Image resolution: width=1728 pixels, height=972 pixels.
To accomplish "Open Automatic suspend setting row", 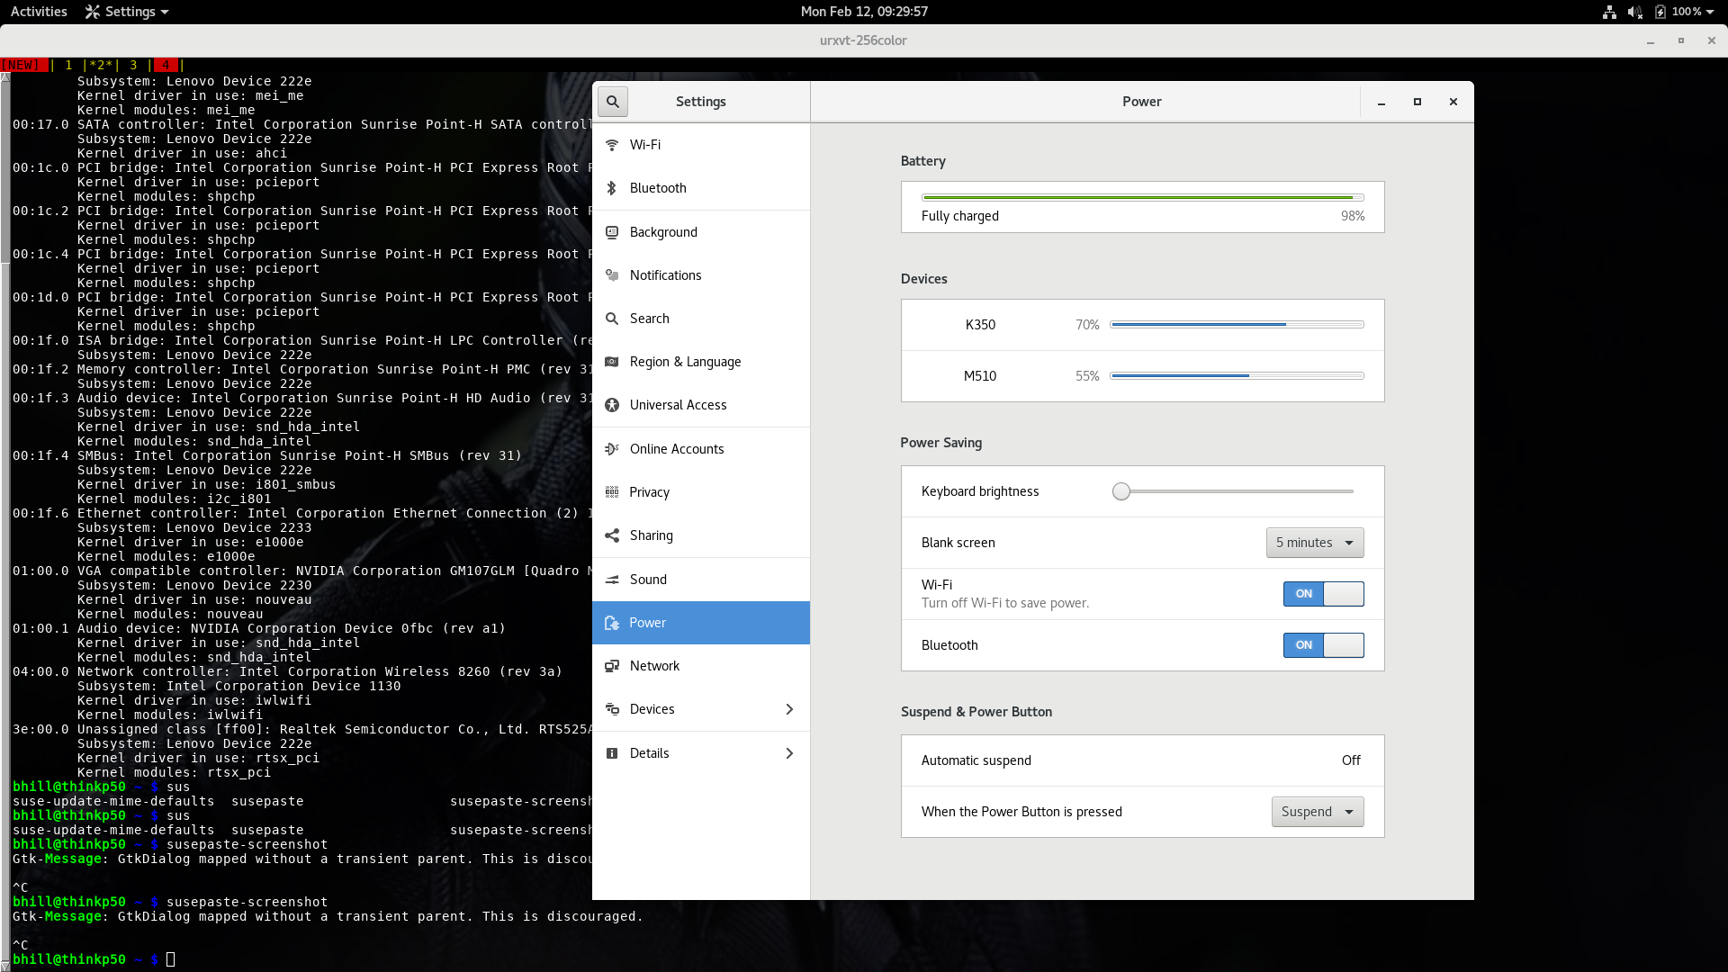I will point(1142,760).
